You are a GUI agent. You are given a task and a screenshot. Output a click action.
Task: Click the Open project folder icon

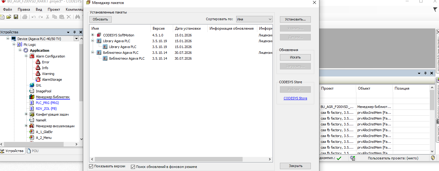9,17
